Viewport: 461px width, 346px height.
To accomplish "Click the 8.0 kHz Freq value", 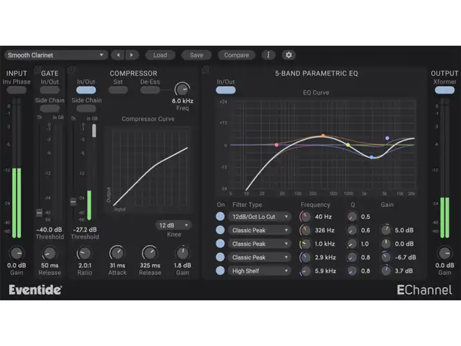I will 182,101.
